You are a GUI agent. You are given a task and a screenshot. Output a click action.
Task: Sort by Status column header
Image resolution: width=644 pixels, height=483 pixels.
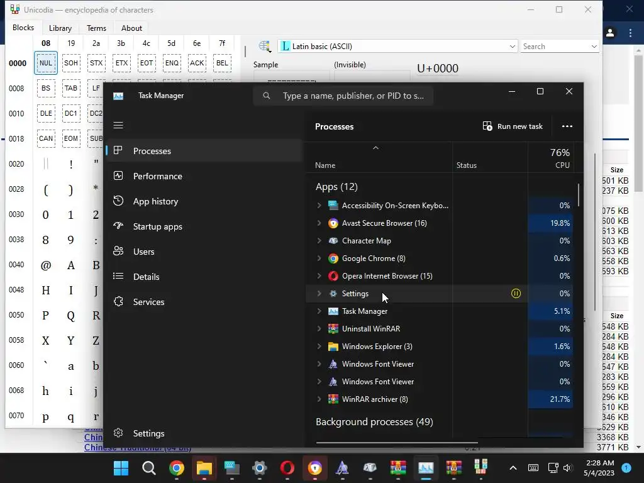[467, 165]
